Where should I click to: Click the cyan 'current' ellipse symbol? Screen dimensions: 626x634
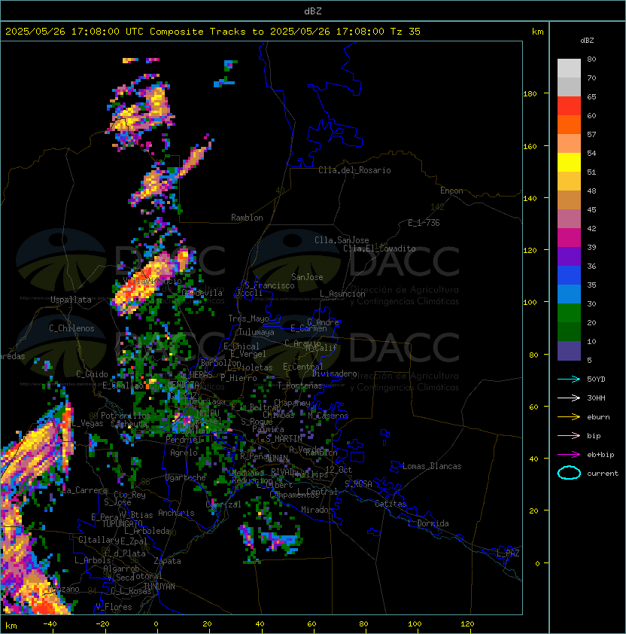[x=569, y=473]
